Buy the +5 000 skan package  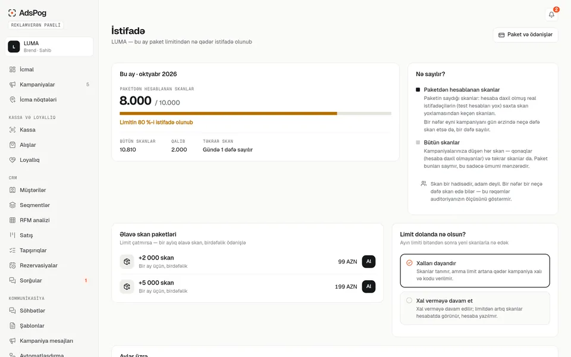tap(369, 287)
